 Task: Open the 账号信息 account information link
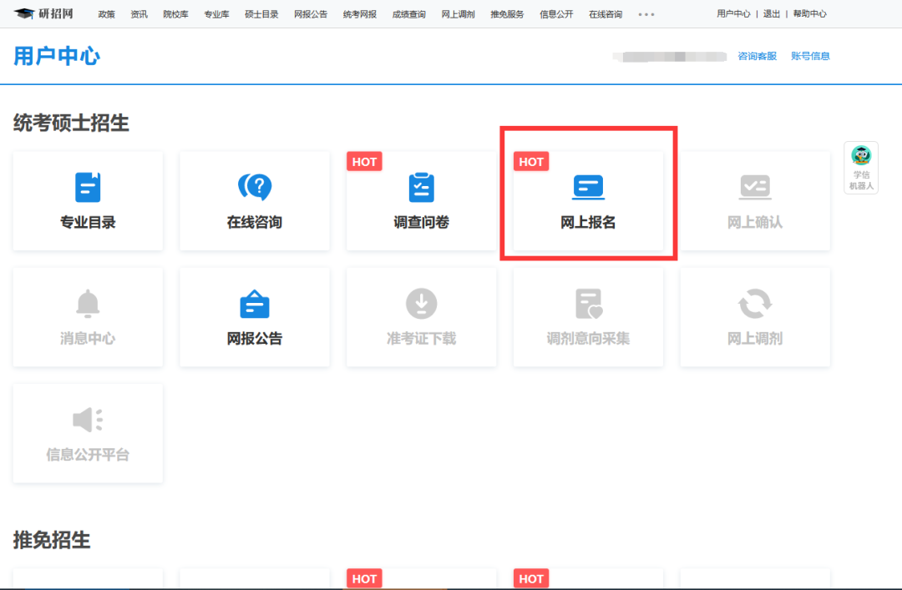(x=809, y=56)
